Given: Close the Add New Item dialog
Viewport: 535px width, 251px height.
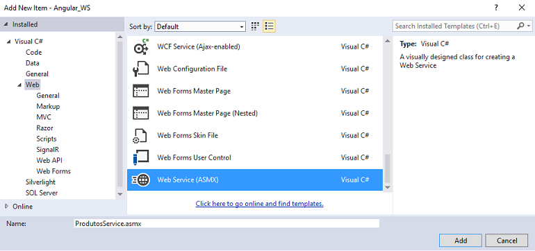Looking at the screenshot, I should tap(522, 8).
